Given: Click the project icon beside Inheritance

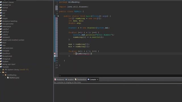Looking at the screenshot, I should click(x=1, y=26).
